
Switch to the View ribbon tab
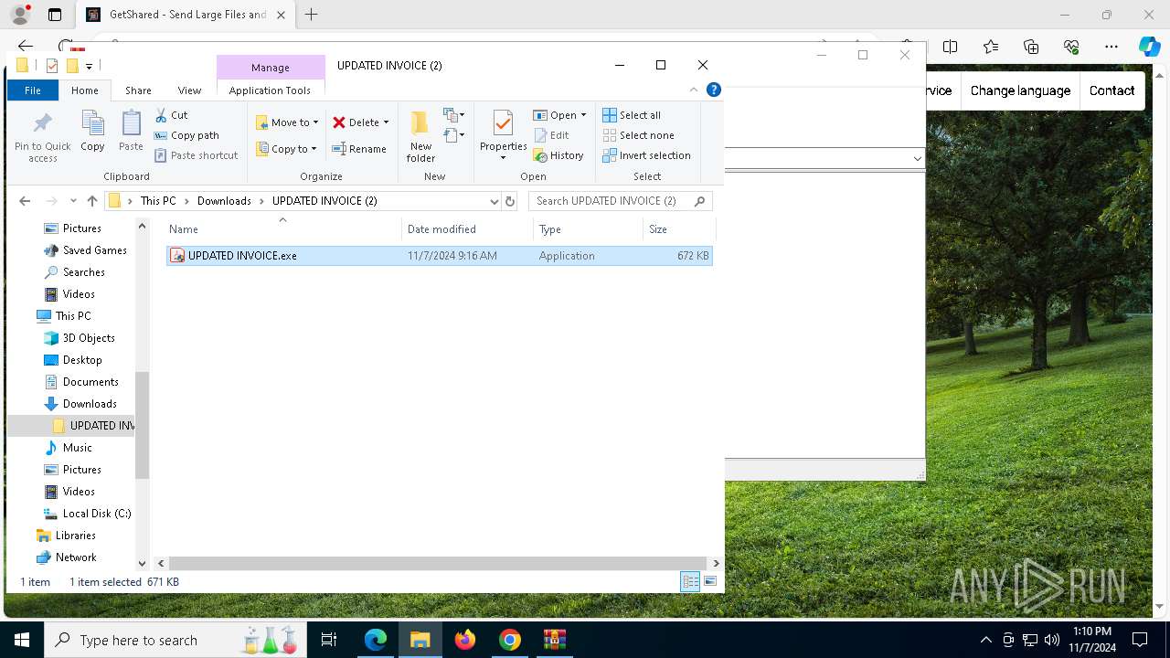(189, 90)
